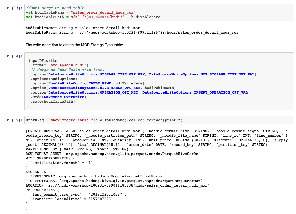The height and width of the screenshot is (214, 296).
Task: Place cursor on .format("org.apache.hudi") line
Action: point(59,65)
